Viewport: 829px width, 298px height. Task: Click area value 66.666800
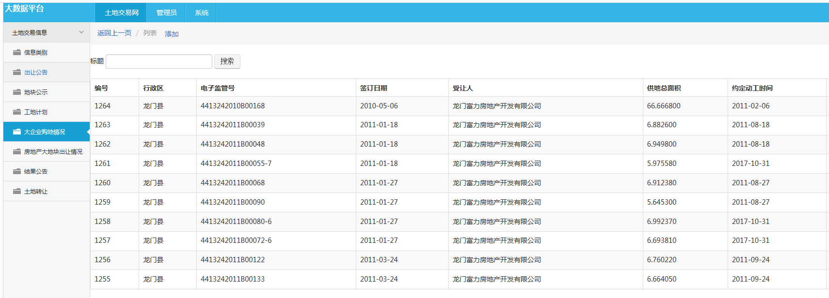[664, 106]
